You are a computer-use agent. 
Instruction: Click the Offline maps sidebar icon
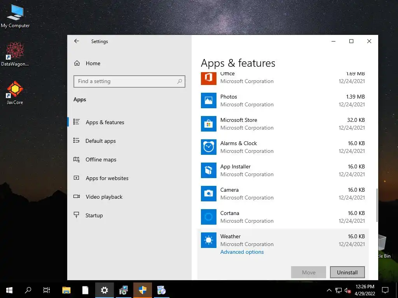pyautogui.click(x=77, y=159)
